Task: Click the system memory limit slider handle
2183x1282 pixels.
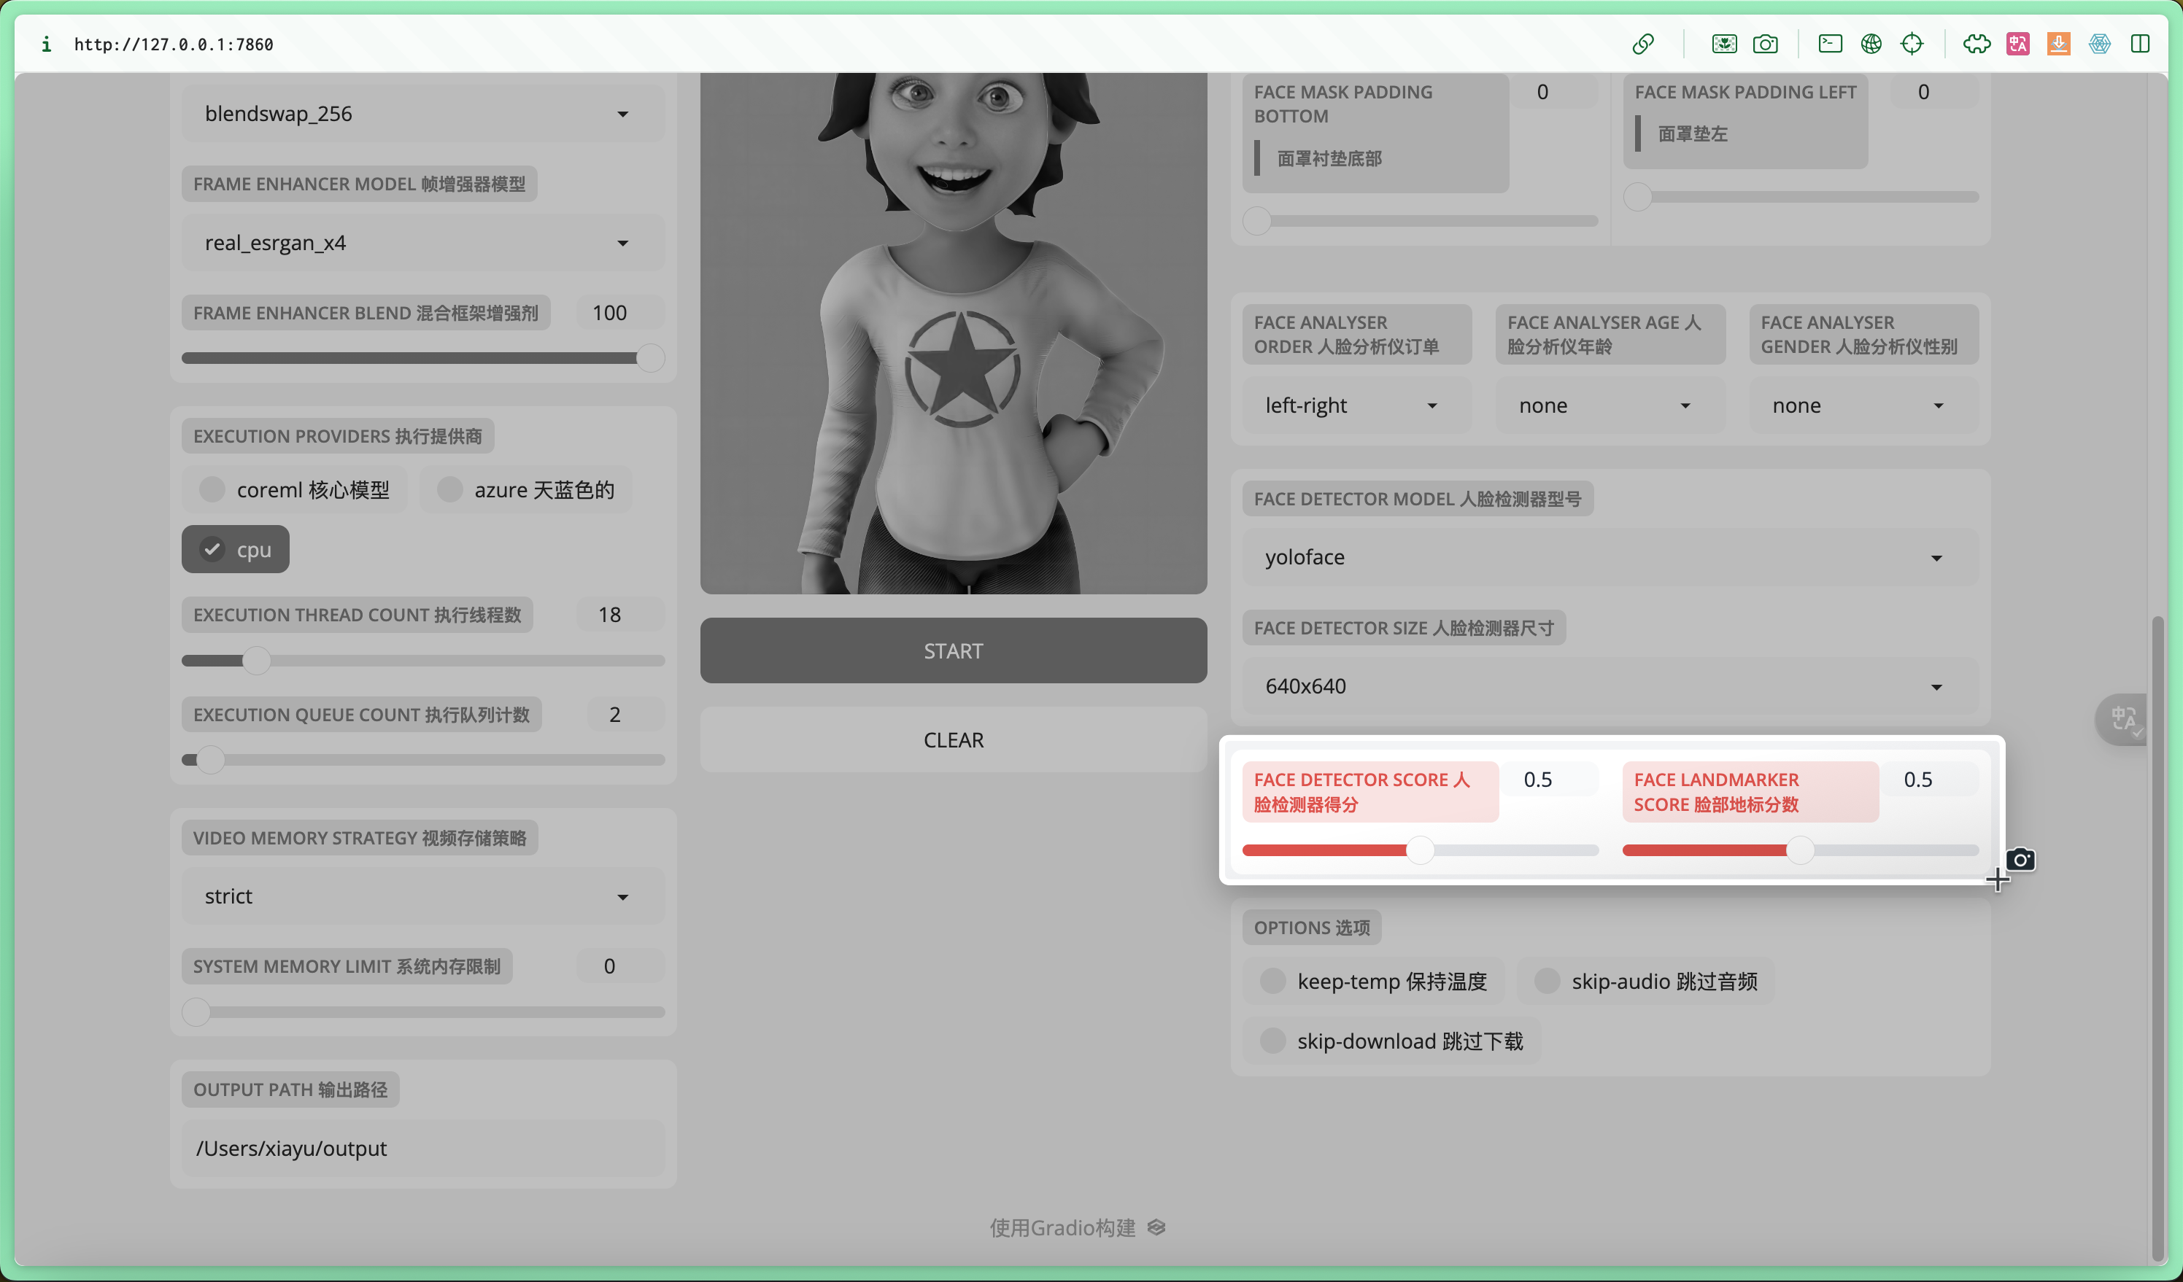Action: pos(196,1012)
